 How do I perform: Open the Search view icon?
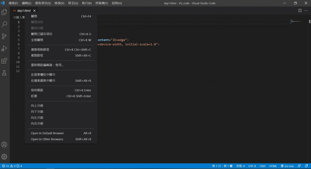pyautogui.click(x=4, y=24)
